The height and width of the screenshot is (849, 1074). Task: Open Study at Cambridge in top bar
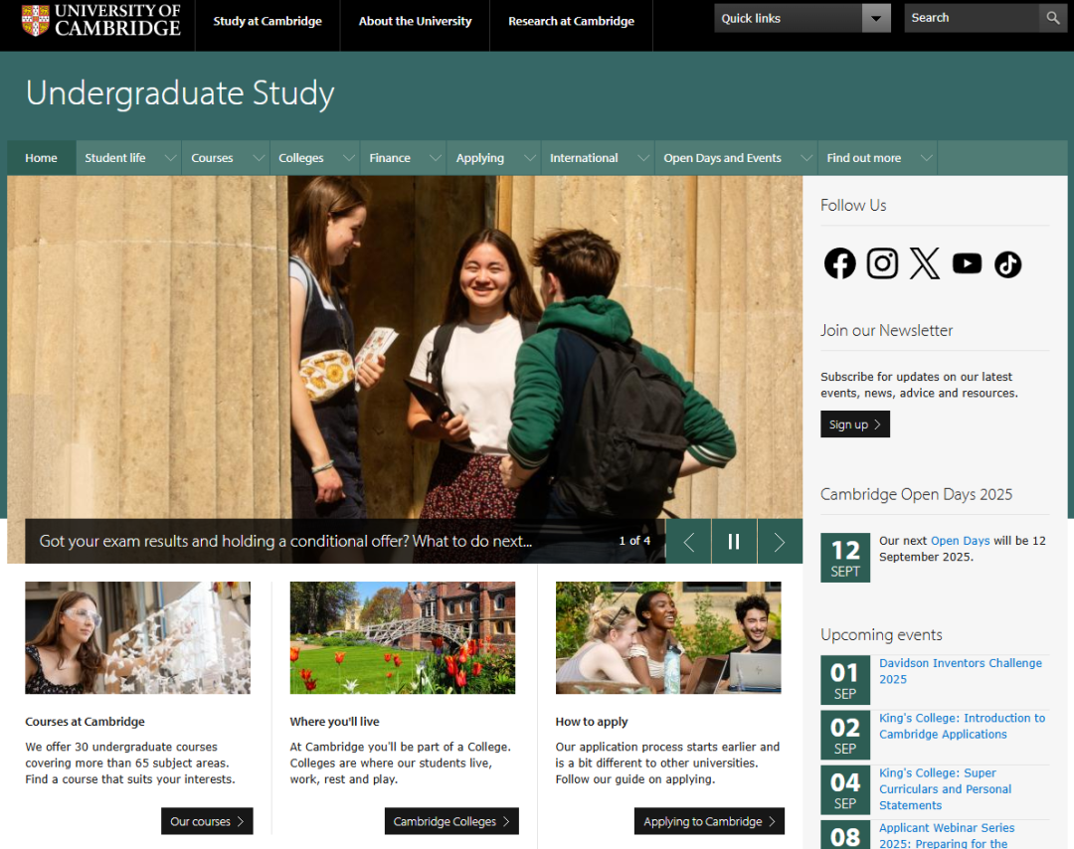tap(268, 21)
